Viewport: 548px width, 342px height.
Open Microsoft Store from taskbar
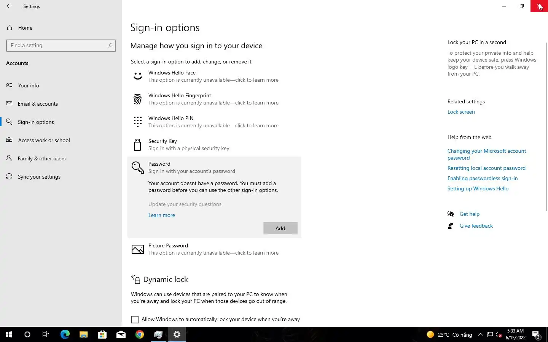(102, 334)
